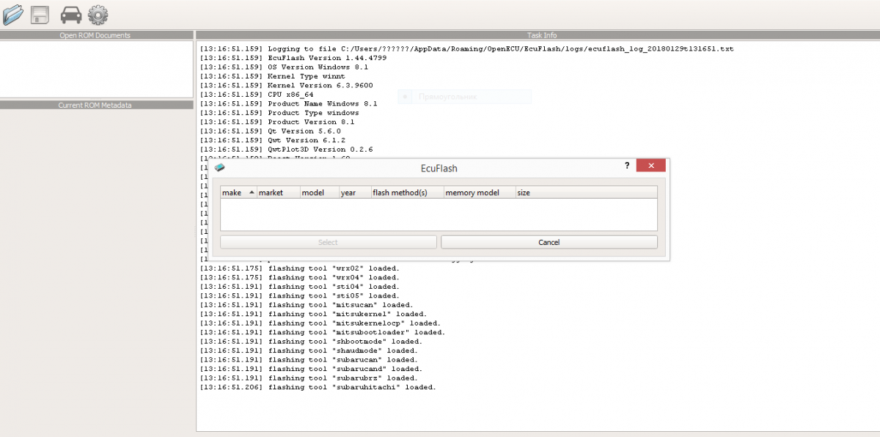
Task: Click log line 'EcuFlash Version 1.44.4799'
Action: click(x=293, y=58)
